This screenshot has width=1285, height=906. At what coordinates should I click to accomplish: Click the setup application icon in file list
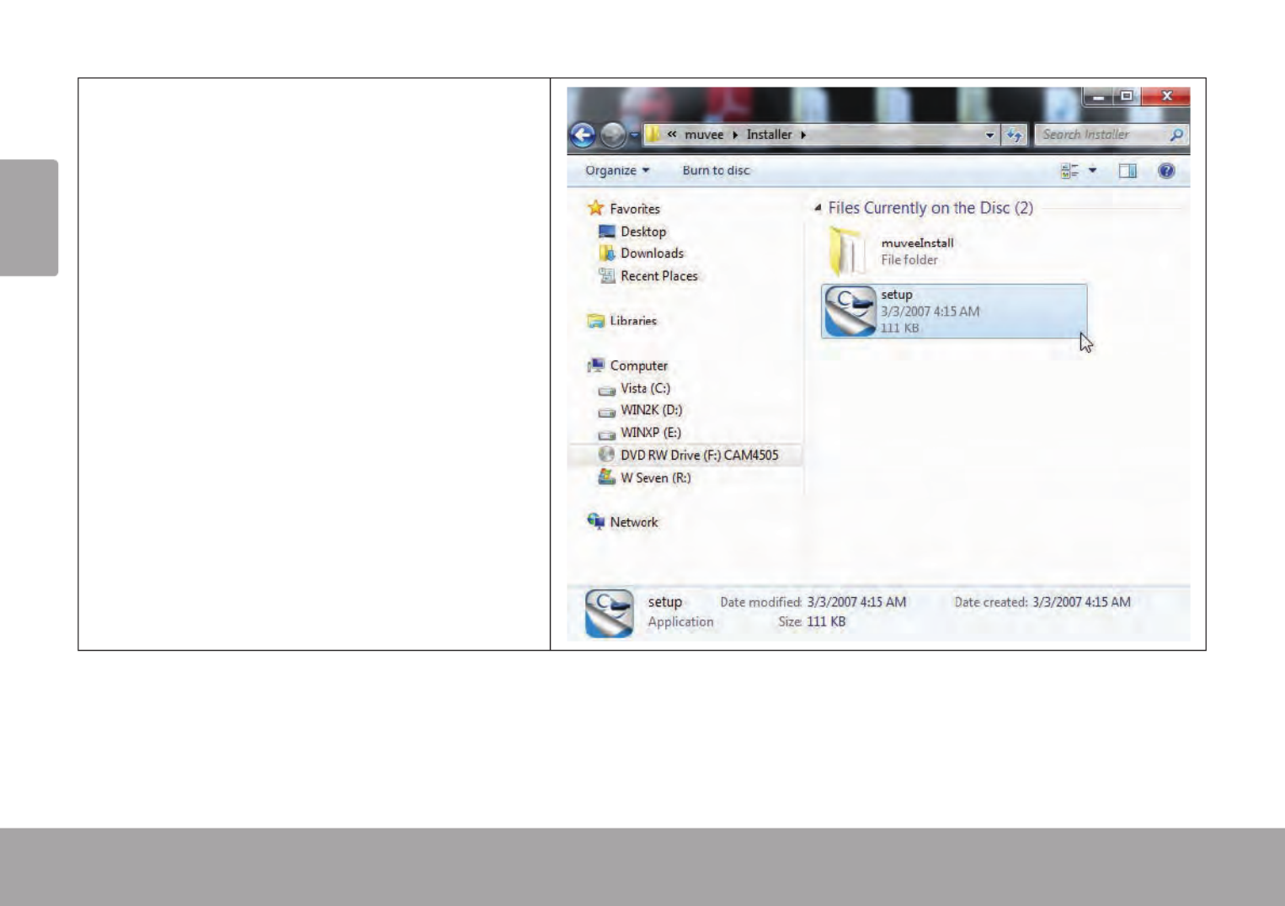coord(850,312)
